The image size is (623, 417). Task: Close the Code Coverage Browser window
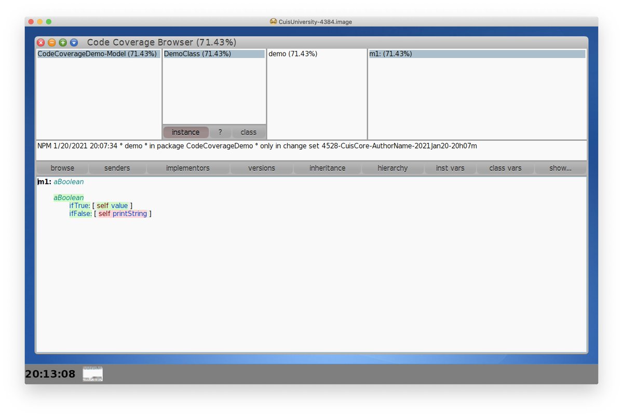click(41, 43)
